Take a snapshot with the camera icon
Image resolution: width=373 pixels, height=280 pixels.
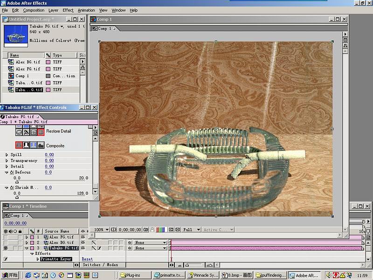point(146,230)
